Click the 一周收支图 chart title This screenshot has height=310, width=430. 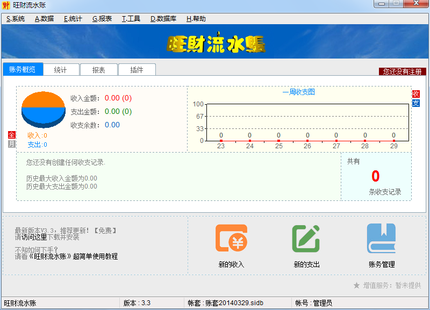299,92
